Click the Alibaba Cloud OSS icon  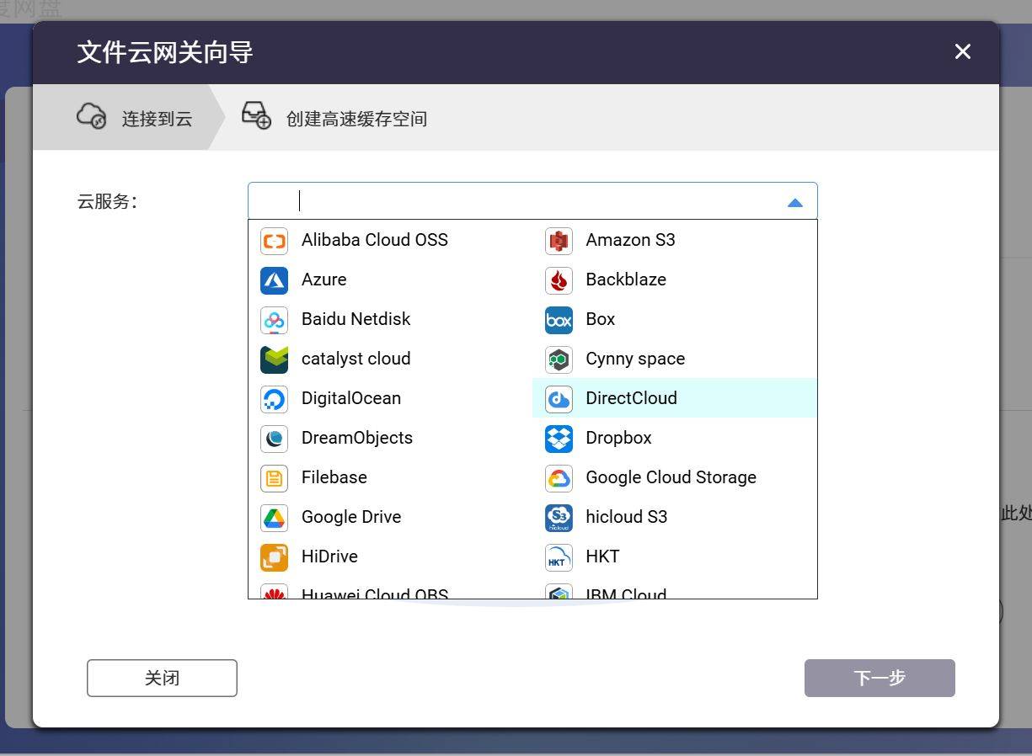[x=274, y=240]
